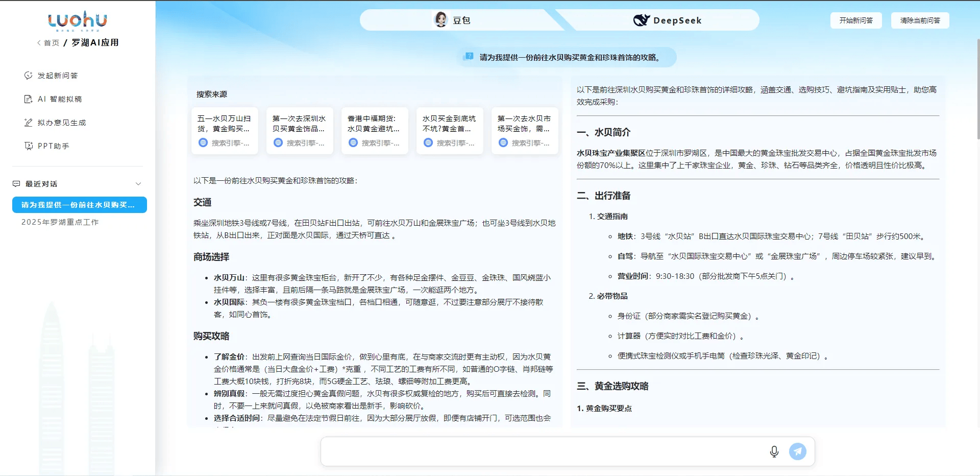
Task: Click the DeepSeek whale logo
Action: 642,20
